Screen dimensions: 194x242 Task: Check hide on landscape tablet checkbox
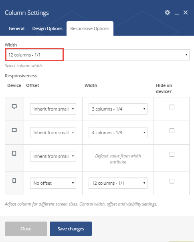(172, 131)
